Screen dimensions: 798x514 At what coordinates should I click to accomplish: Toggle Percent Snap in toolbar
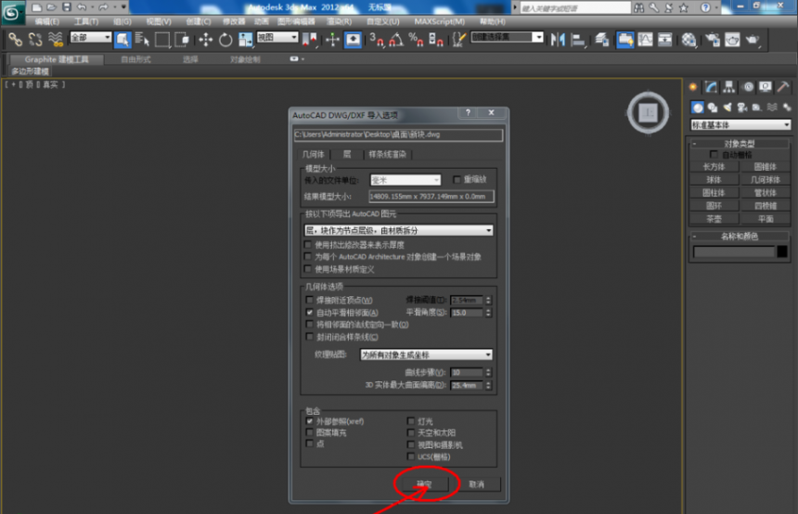click(416, 39)
